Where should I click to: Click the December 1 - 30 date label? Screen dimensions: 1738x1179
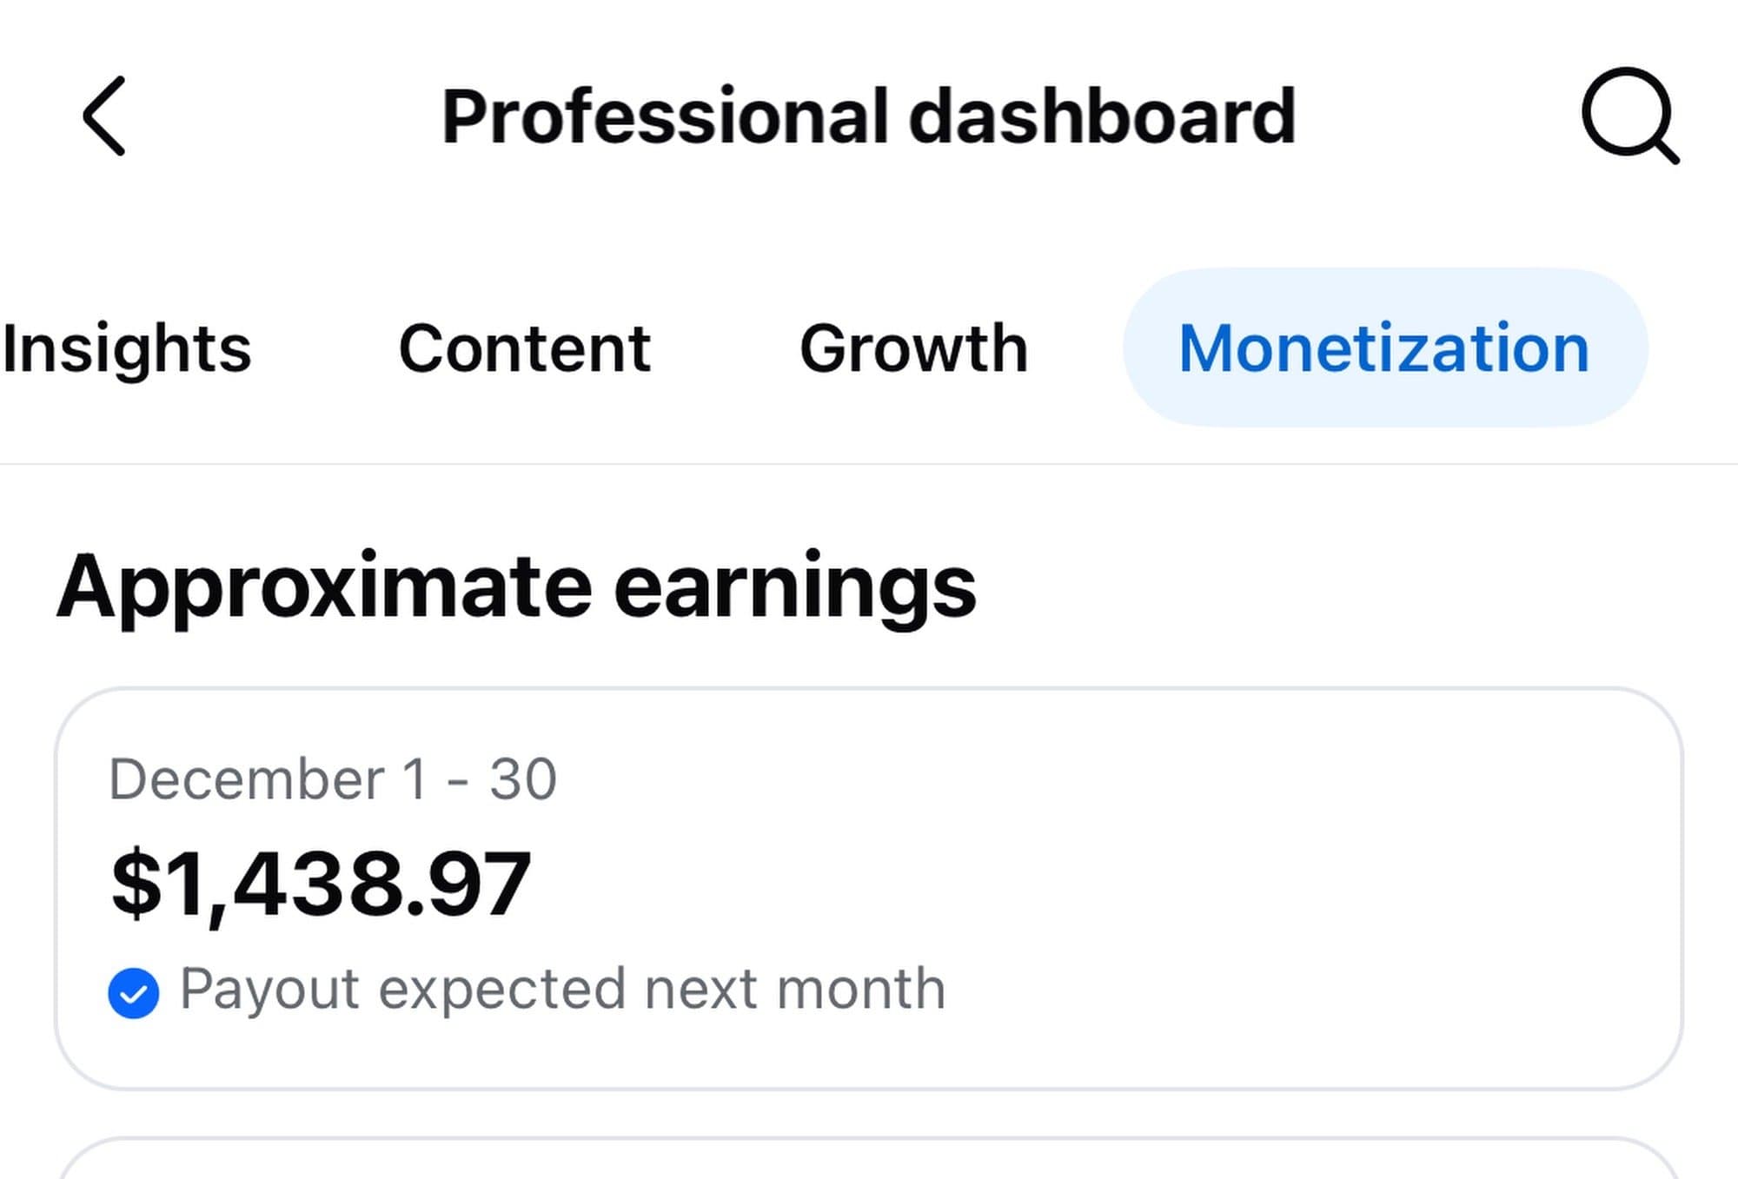(332, 778)
